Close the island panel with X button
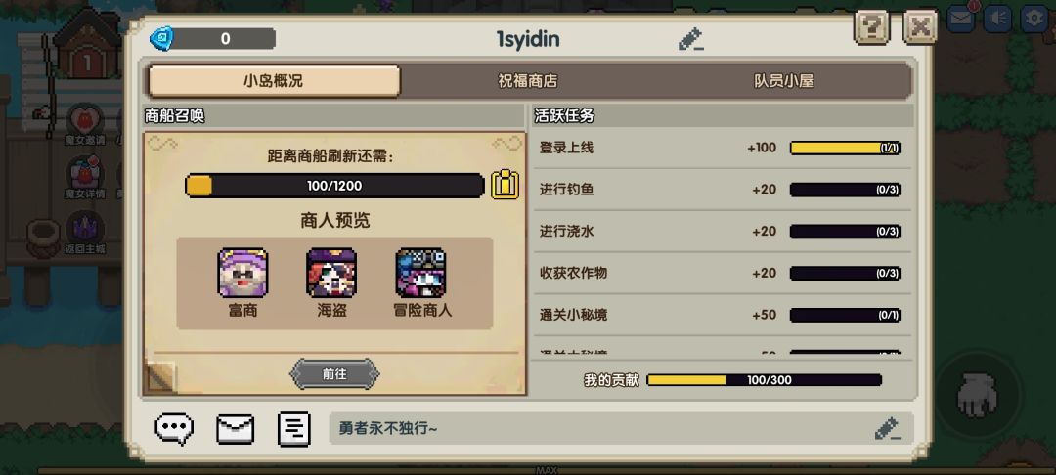The height and width of the screenshot is (475, 1056). pyautogui.click(x=920, y=27)
